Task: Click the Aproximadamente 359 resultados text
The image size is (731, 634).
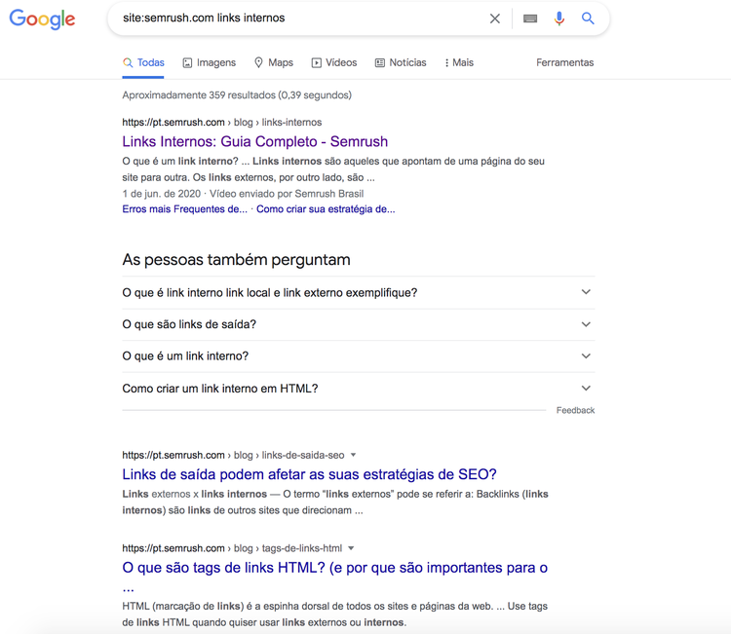Action: point(237,95)
